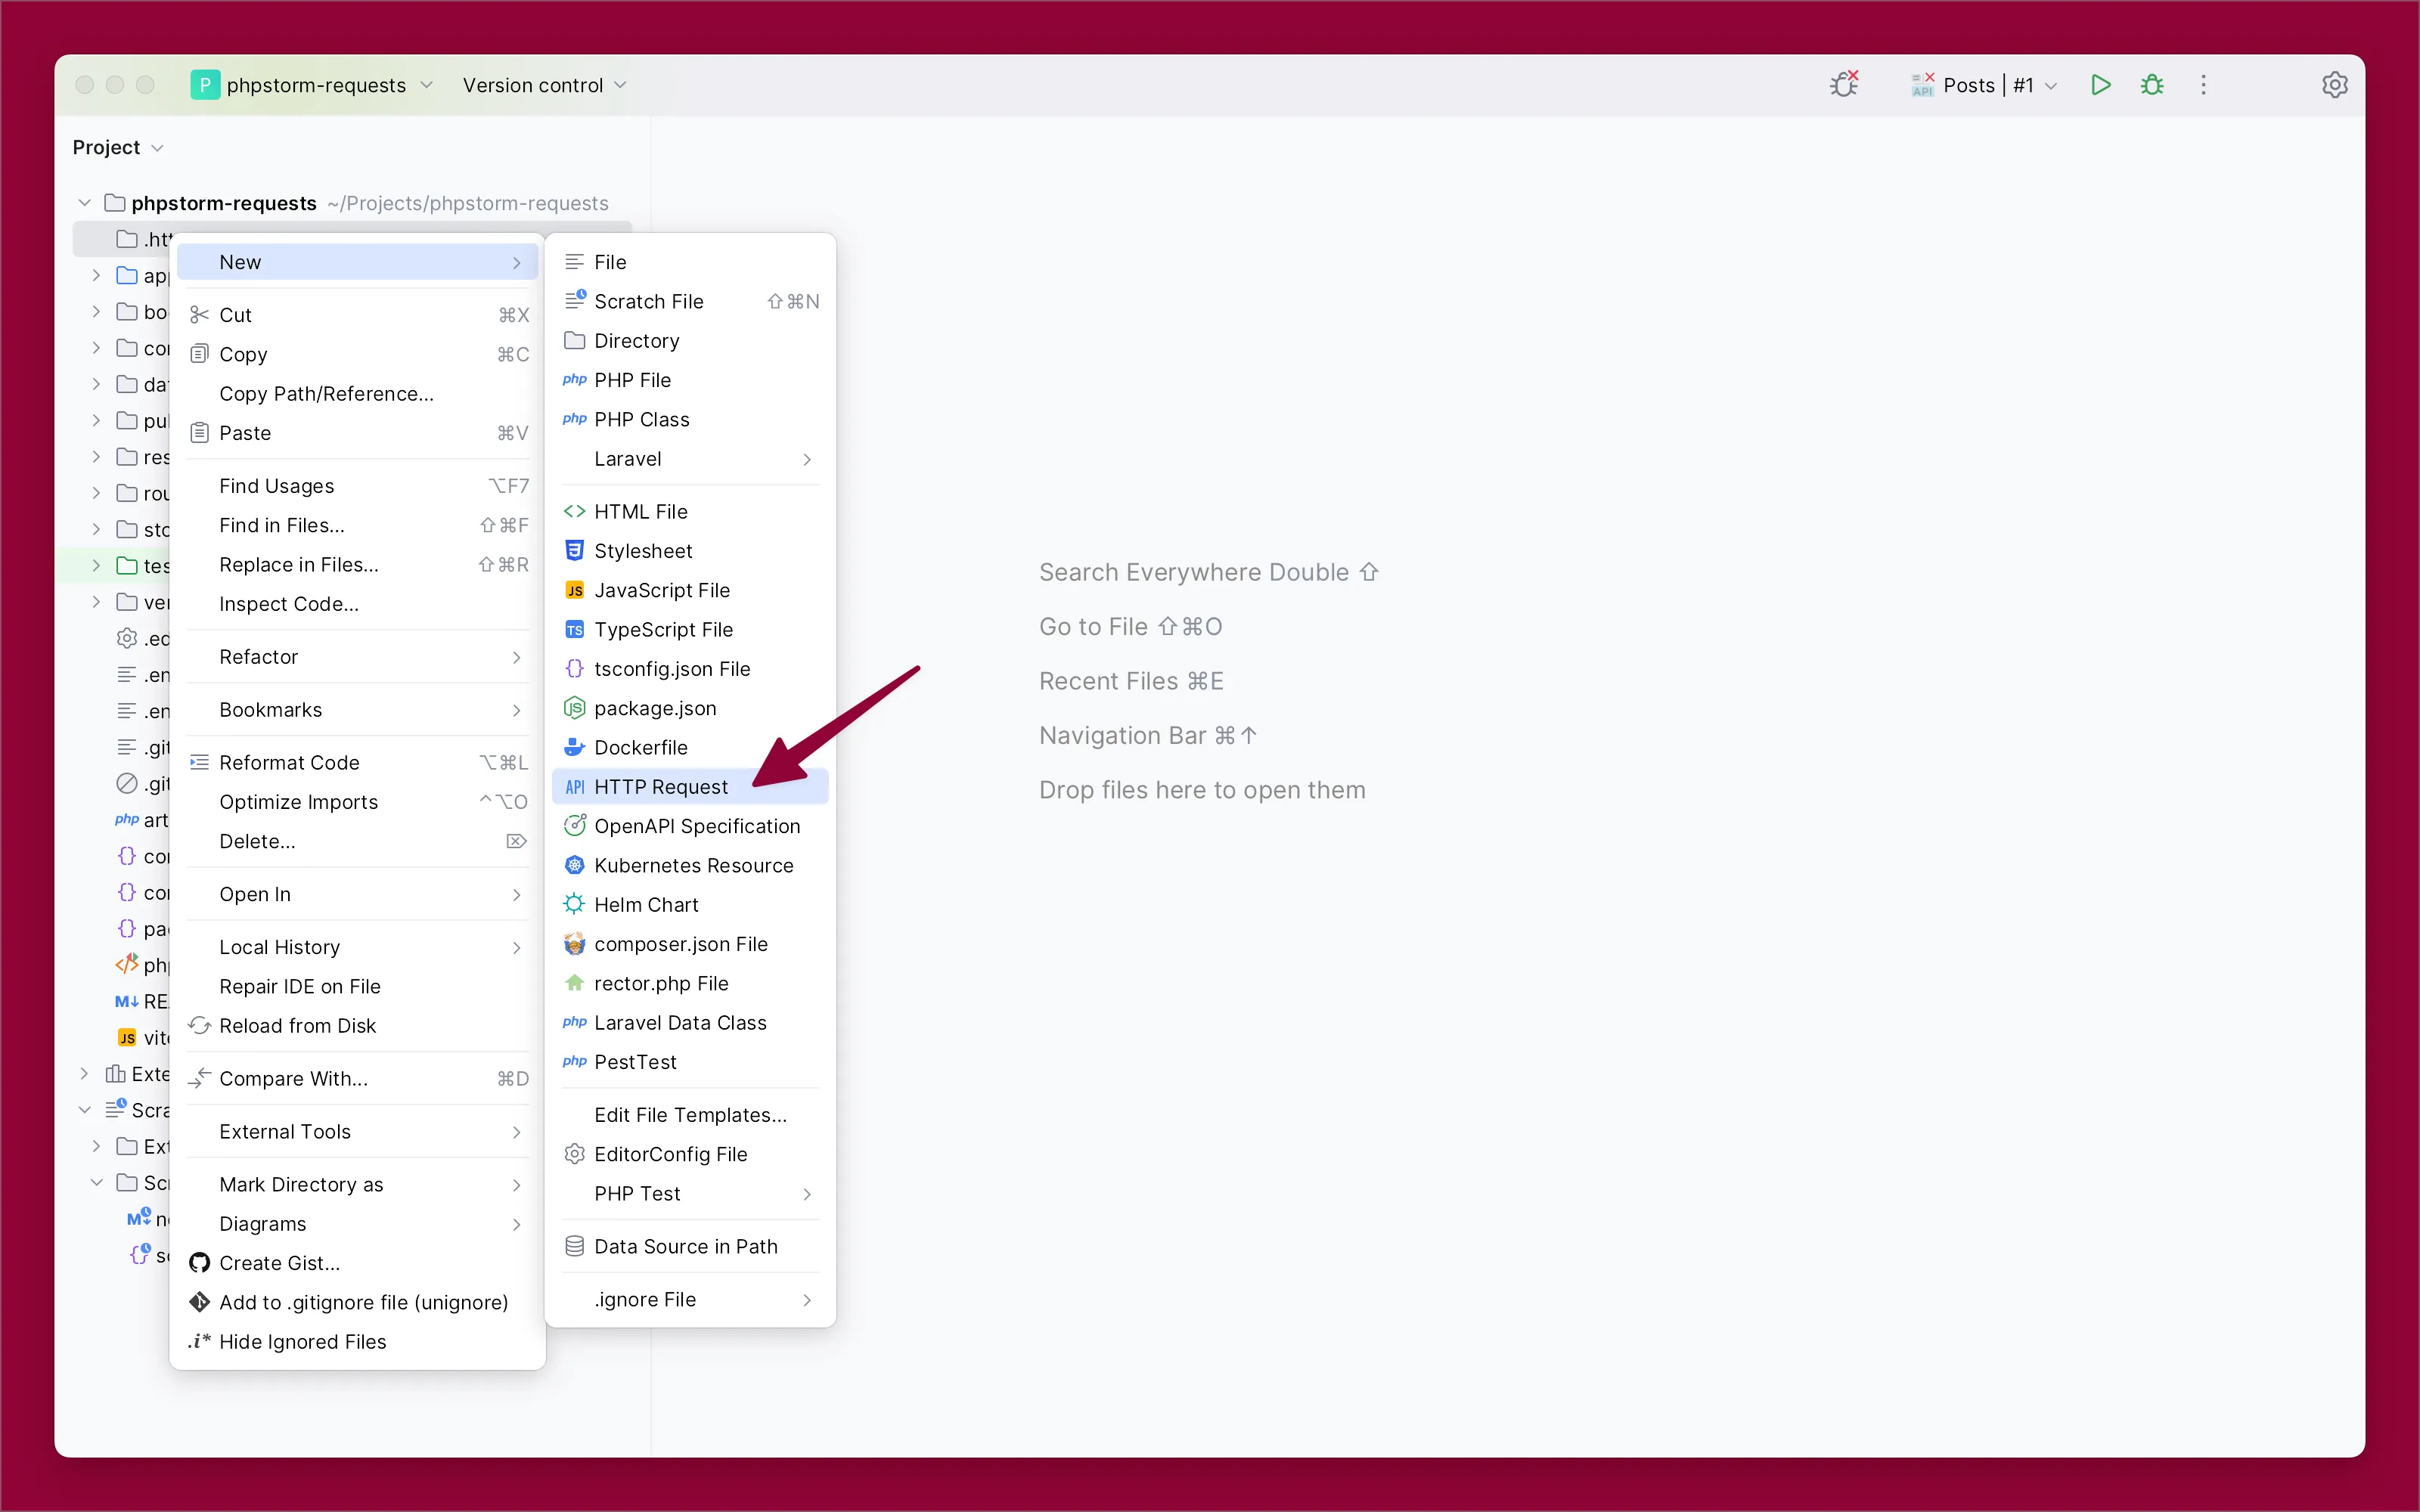Select JavaScript File from New submenu
The width and height of the screenshot is (2420, 1512).
[x=690, y=590]
